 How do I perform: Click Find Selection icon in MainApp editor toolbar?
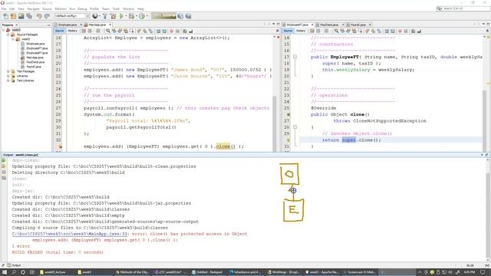point(108,31)
